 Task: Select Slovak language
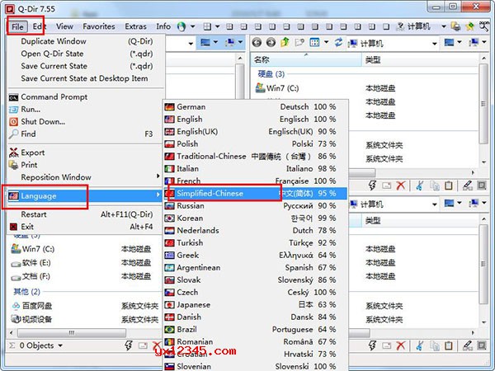tap(255, 279)
